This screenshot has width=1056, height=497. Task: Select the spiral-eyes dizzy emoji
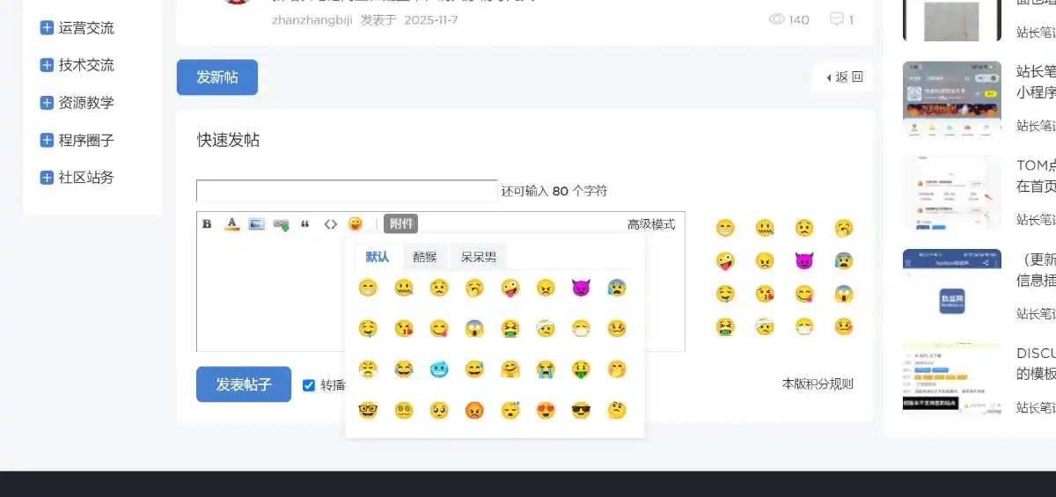coord(403,410)
